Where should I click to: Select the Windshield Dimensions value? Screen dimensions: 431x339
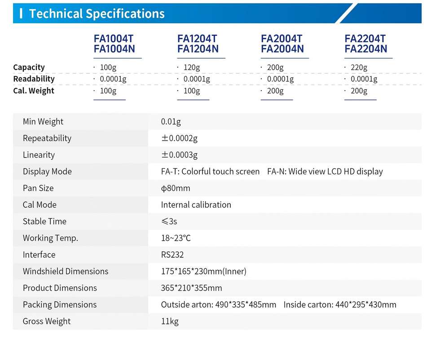204,271
